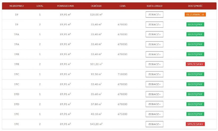Click the NR.BUDYNKU column header
This screenshot has width=218, height=131.
16,6
